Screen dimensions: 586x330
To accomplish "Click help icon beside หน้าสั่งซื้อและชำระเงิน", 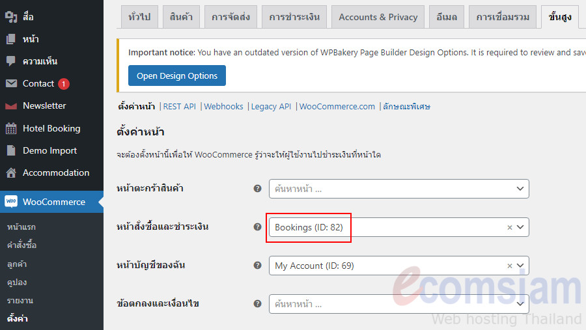I will (257, 227).
